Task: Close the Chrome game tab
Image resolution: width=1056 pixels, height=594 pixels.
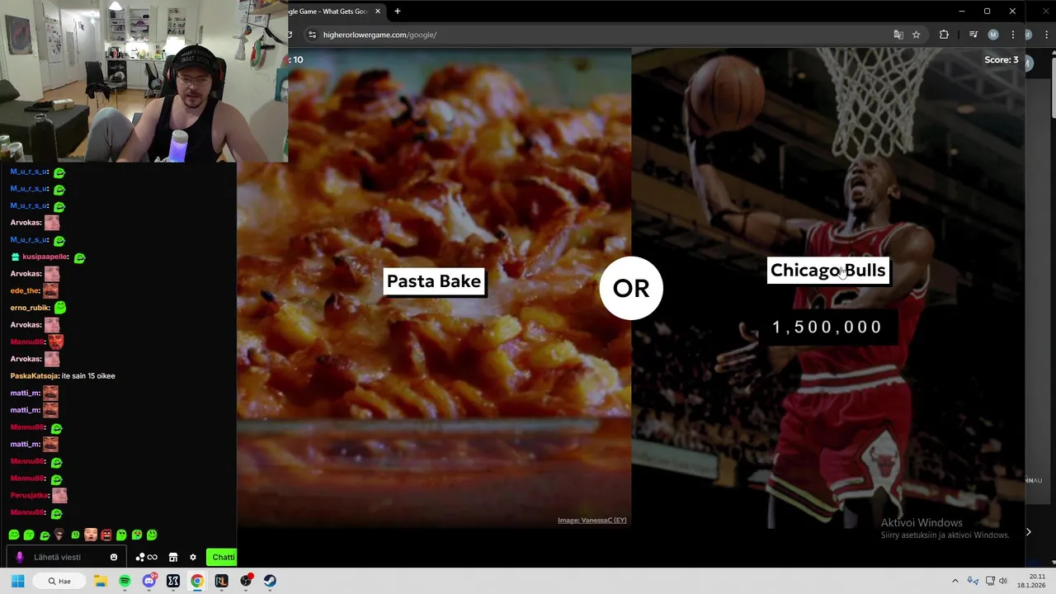Action: coord(378,11)
